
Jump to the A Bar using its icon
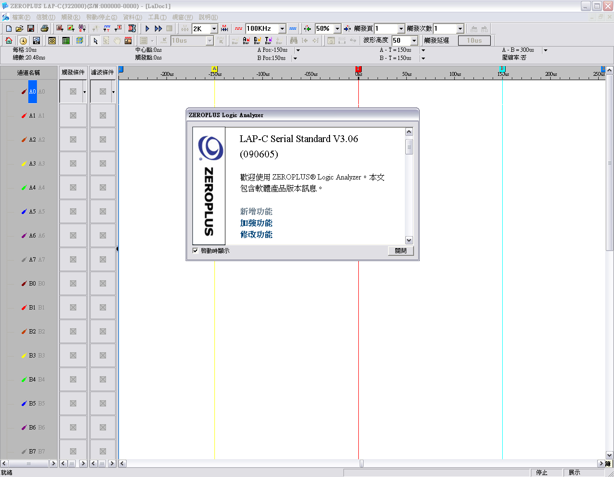click(246, 41)
